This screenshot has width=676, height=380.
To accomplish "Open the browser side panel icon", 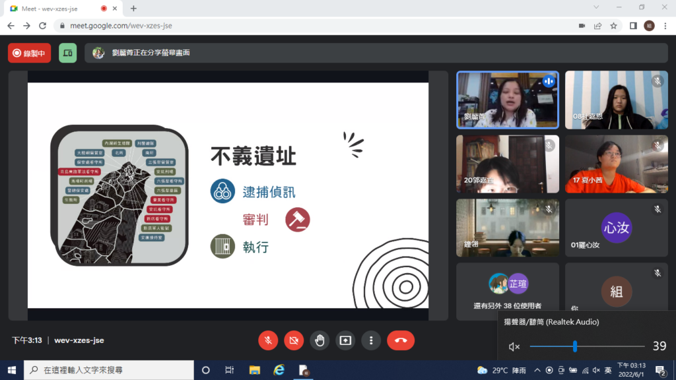I will (633, 26).
